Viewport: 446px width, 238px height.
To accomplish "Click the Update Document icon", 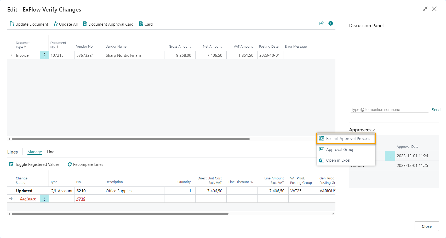I will pos(12,24).
